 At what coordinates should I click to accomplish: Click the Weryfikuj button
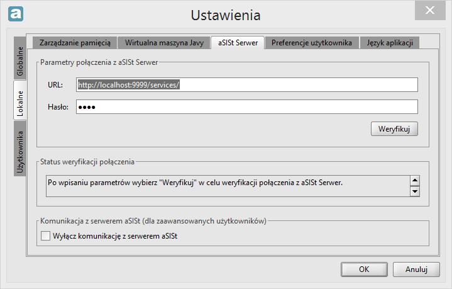[394, 129]
